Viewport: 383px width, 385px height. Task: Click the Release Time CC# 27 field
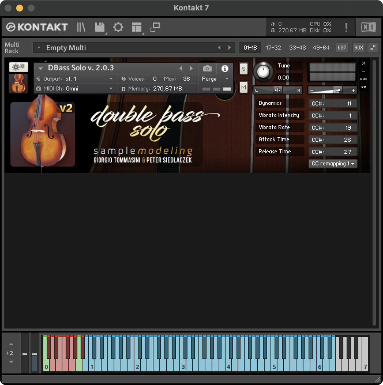[x=333, y=152]
